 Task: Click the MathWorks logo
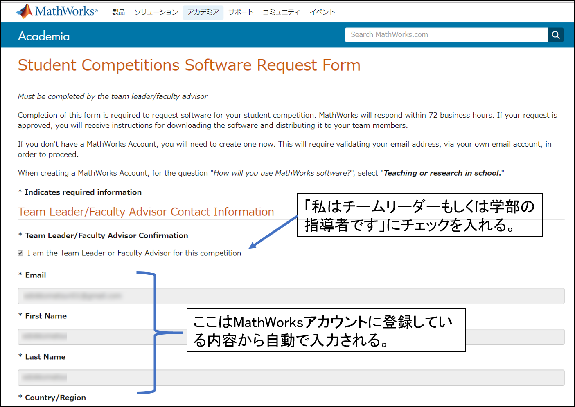(x=57, y=11)
